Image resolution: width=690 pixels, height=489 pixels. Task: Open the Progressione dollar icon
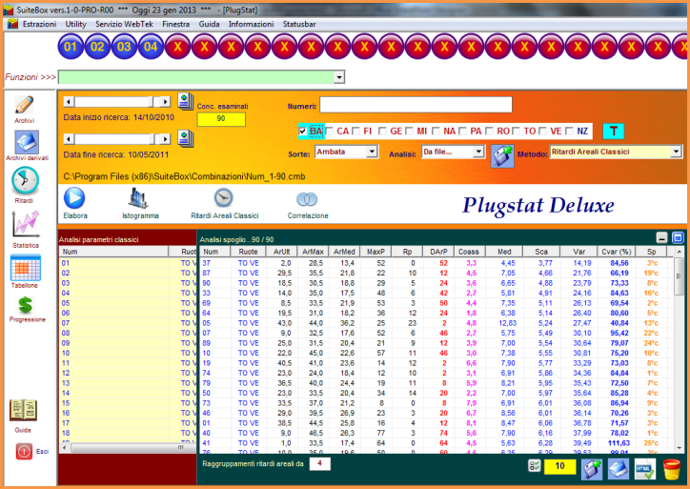26,305
